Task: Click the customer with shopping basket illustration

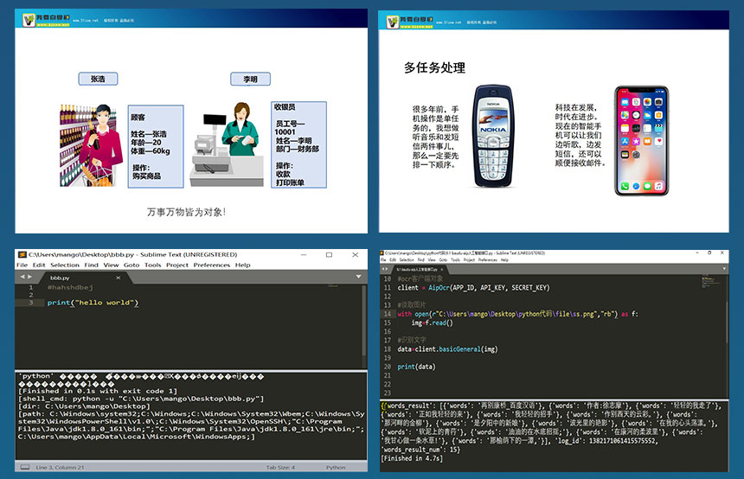Action: pos(89,145)
